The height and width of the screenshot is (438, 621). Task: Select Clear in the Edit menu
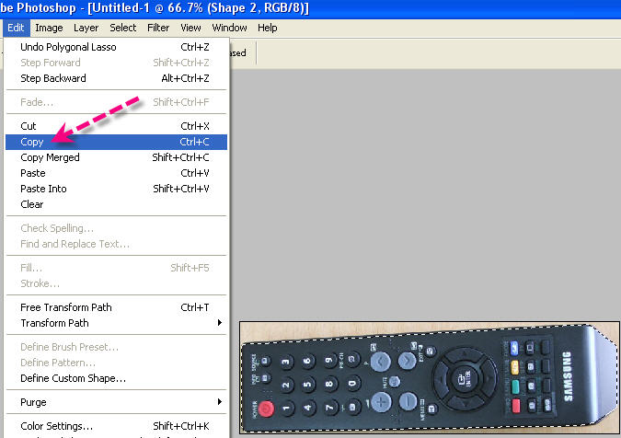pos(117,204)
